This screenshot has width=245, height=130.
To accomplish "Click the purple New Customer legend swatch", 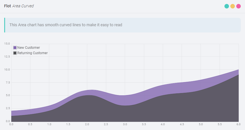I will pyautogui.click(x=15, y=48).
